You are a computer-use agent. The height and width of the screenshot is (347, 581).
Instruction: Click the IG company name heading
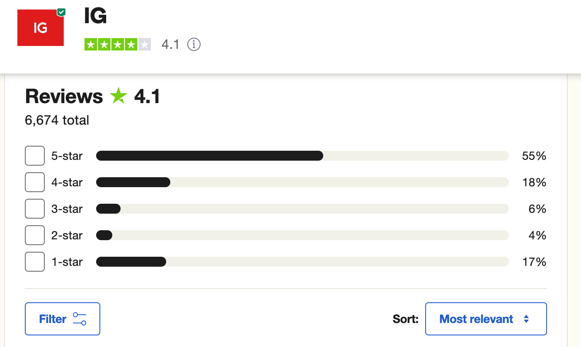[95, 16]
